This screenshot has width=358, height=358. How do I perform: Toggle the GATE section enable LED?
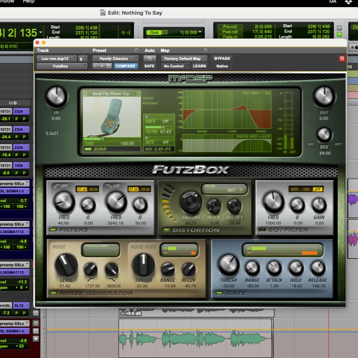click(x=219, y=293)
